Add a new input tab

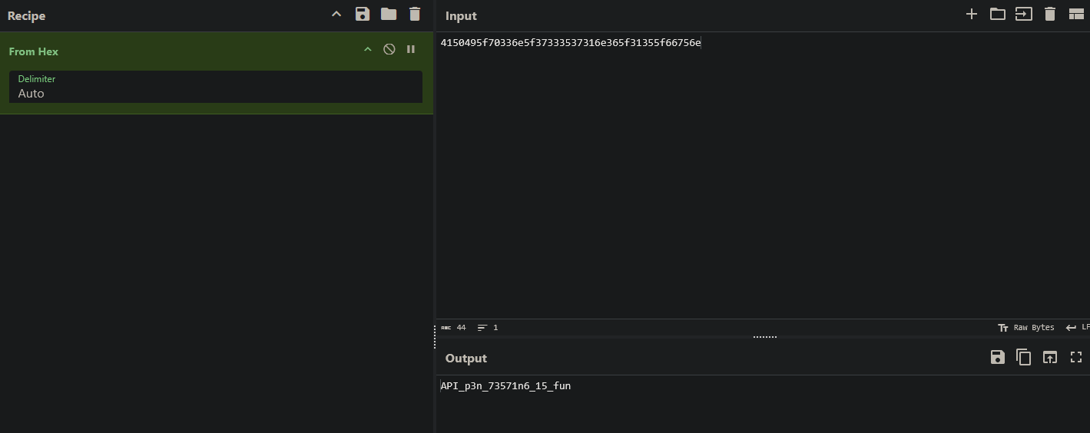point(972,14)
